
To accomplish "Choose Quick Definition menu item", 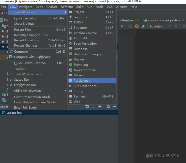I will point(38,18).
